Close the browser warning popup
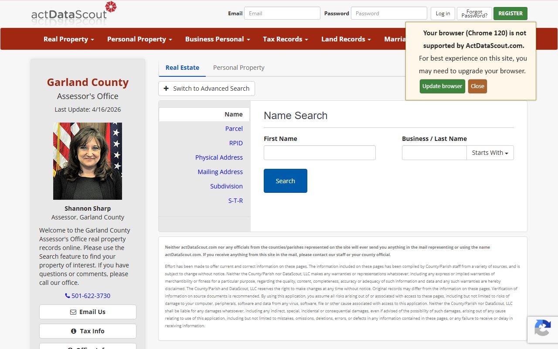Viewport: 558px width, 349px height. pyautogui.click(x=477, y=86)
